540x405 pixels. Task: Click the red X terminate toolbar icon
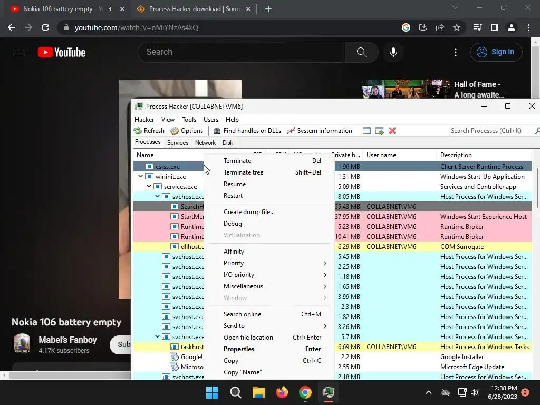[x=392, y=131]
